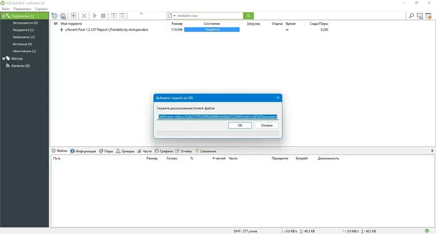Collapse the detail pane with double-chevron
This screenshot has height=234, width=436.
point(432,151)
